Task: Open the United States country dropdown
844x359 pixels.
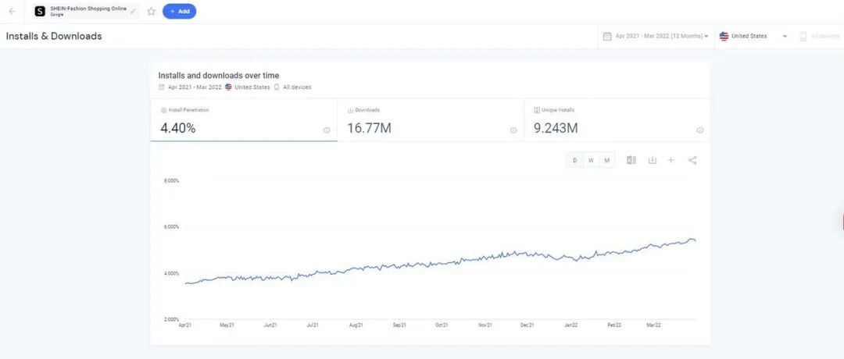Action: [x=753, y=36]
